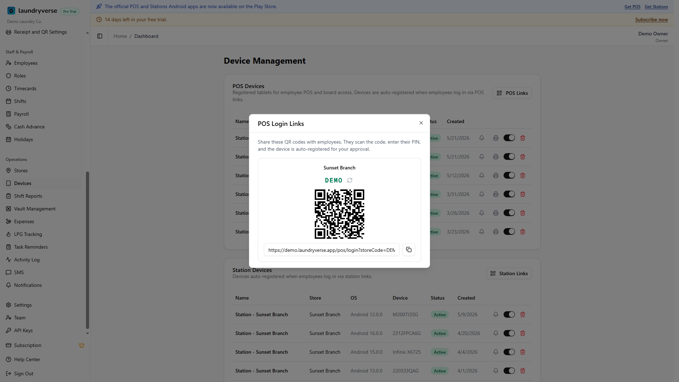Close the POS Login Links dialog
The width and height of the screenshot is (679, 382).
pyautogui.click(x=421, y=123)
